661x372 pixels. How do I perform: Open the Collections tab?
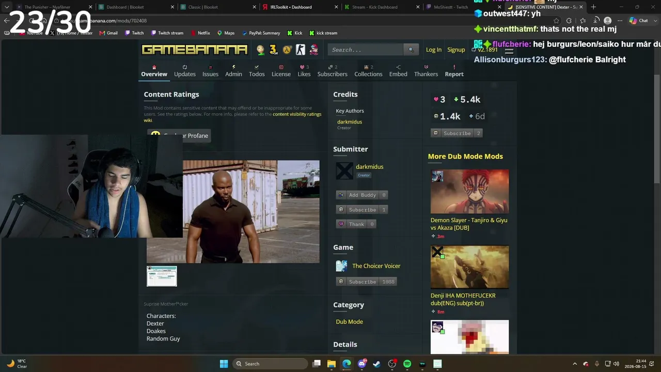[x=368, y=71]
